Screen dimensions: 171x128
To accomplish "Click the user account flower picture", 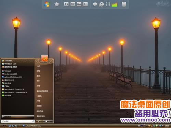I will tap(44, 58).
